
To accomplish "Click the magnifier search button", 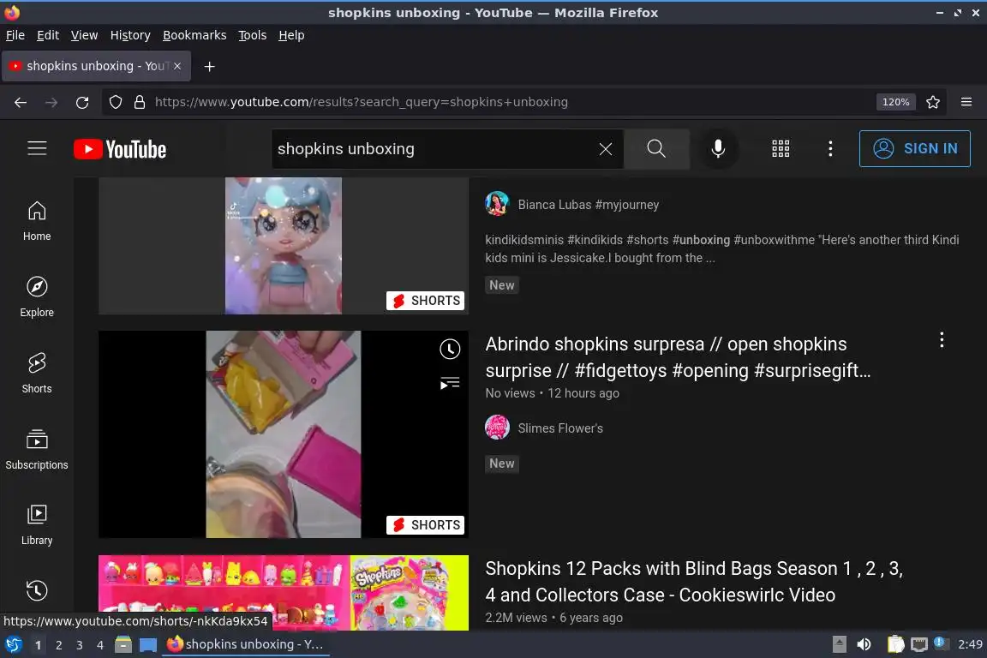I will pyautogui.click(x=656, y=148).
